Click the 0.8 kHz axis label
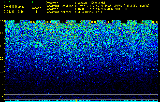The width and height of the screenshot is (160, 102). (2, 71)
